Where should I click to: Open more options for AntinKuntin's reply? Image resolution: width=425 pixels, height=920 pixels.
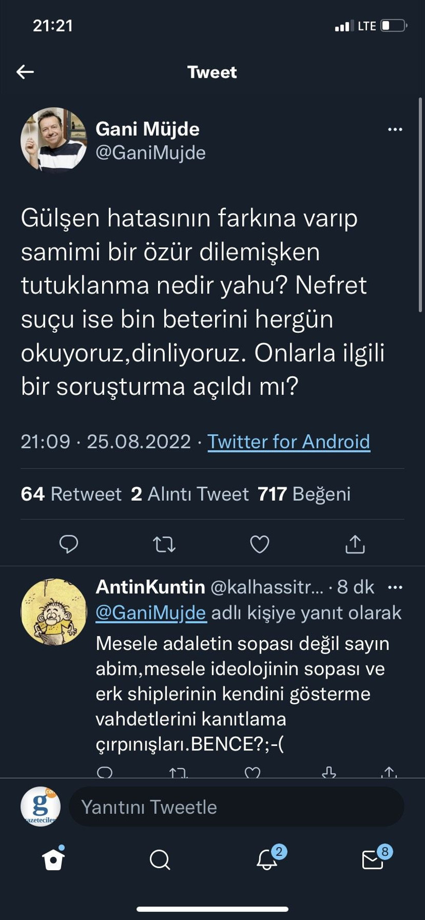pyautogui.click(x=396, y=587)
